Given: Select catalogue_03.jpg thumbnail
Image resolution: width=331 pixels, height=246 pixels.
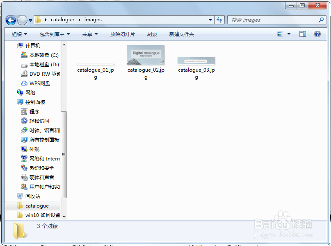Looking at the screenshot, I should (196, 61).
